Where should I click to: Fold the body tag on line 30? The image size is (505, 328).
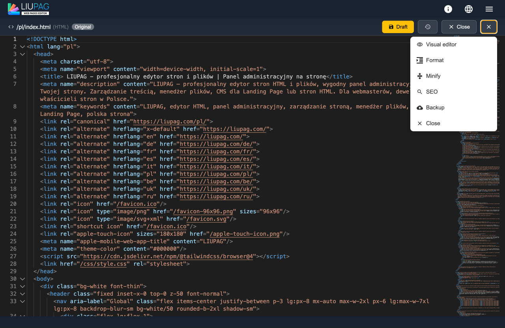(22, 279)
